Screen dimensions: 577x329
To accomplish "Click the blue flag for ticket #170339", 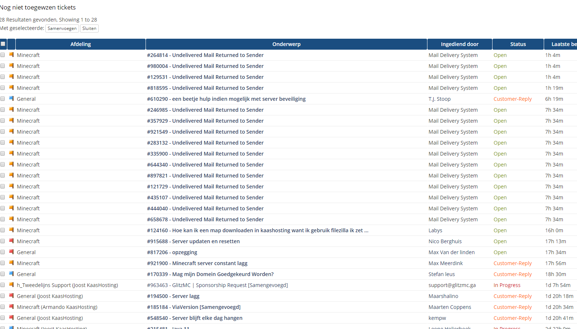I will tap(11, 274).
